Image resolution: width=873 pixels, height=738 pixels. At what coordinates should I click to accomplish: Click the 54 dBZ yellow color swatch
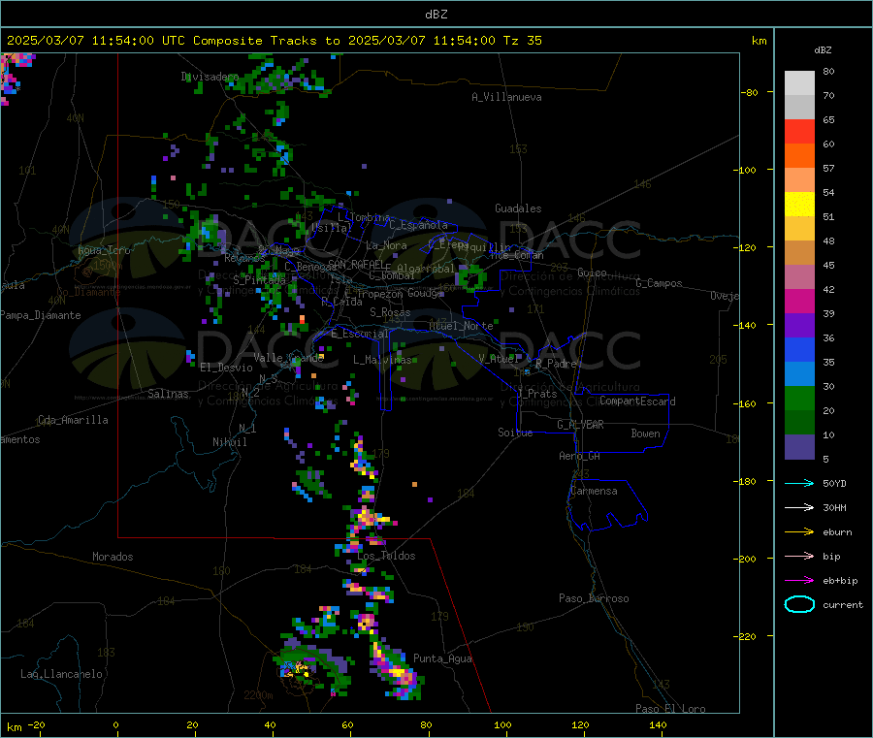(x=799, y=205)
